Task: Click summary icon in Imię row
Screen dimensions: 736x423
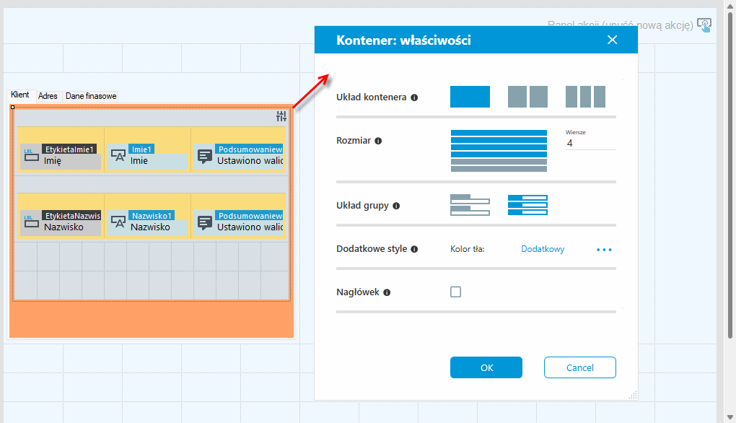Action: (x=205, y=156)
